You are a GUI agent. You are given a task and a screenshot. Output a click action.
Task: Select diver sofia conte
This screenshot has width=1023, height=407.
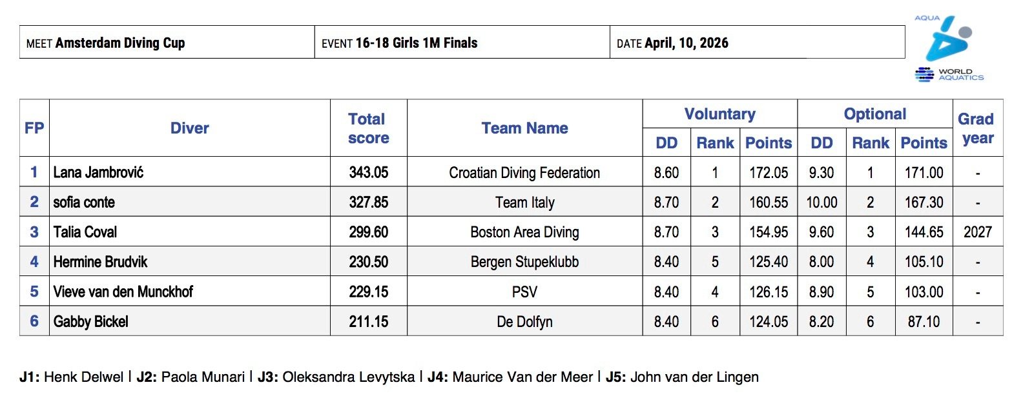click(x=84, y=203)
